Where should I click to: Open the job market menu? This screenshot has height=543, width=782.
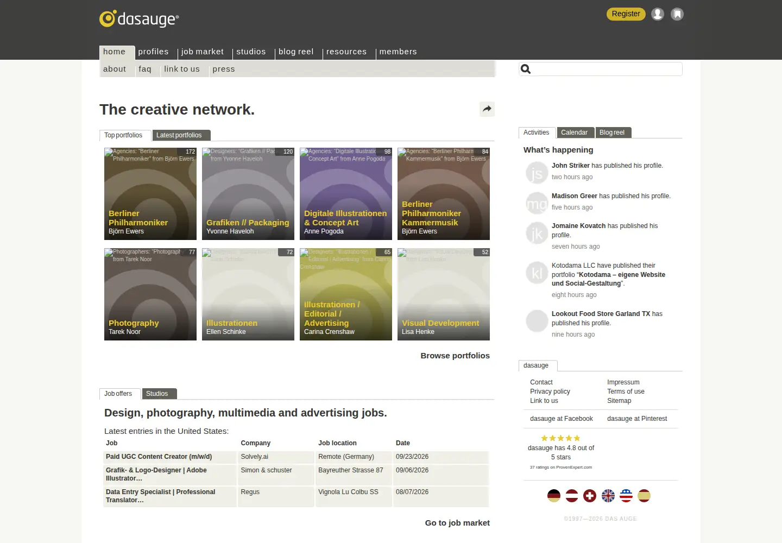[203, 52]
